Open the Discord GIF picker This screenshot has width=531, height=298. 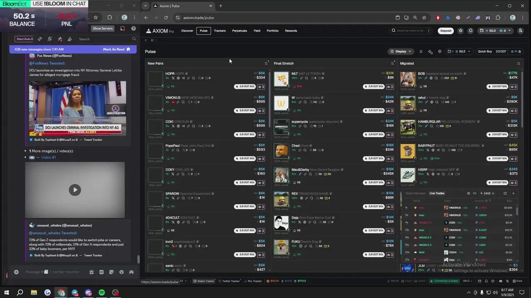click(x=101, y=272)
